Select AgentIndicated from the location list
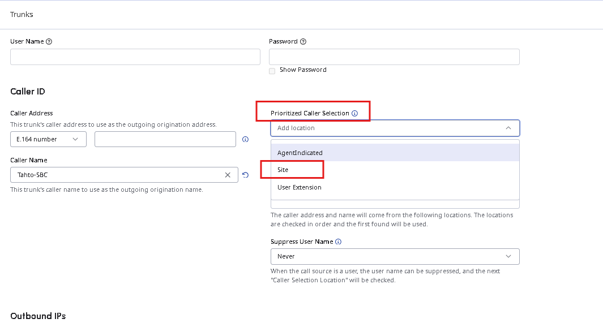Viewport: 603px width, 323px height. point(300,153)
